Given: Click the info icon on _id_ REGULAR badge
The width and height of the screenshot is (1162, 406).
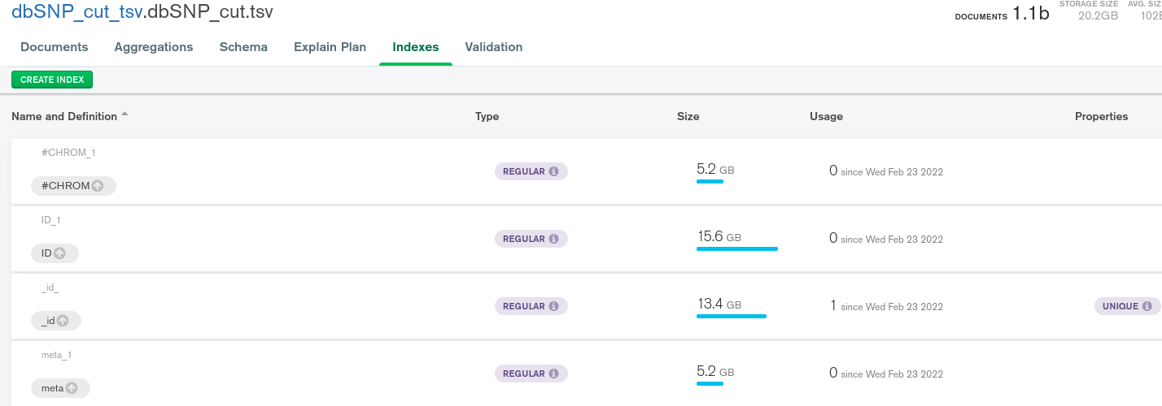Looking at the screenshot, I should coord(554,306).
